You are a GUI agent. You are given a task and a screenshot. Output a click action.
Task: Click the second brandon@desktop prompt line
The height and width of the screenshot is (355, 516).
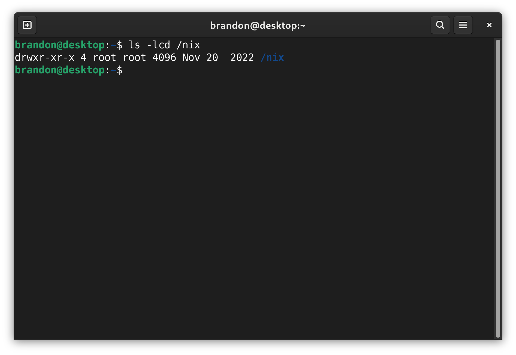(x=69, y=70)
